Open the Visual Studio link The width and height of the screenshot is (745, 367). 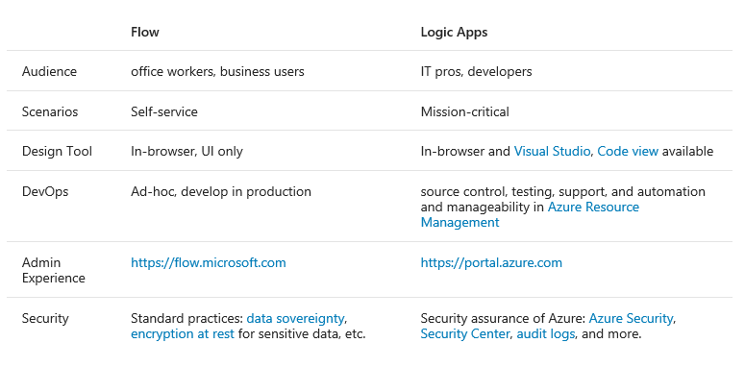click(552, 152)
